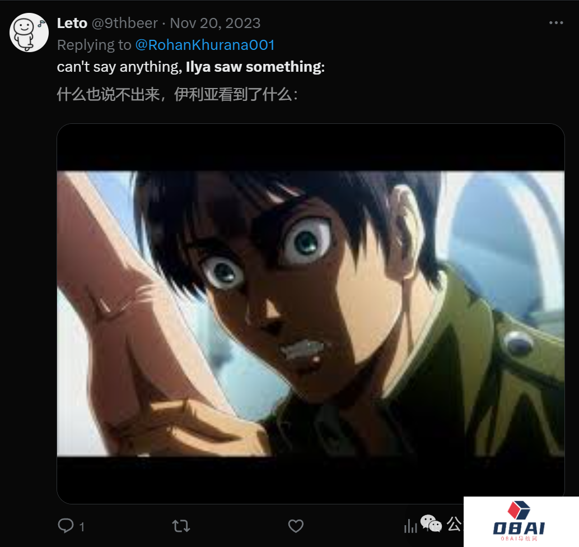Open the @9thbeer handle
Viewport: 579px width, 547px height.
124,24
